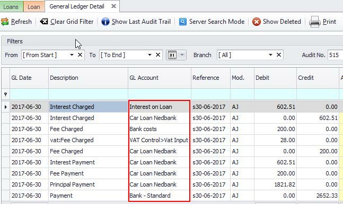Click Car Loan Nedbank in Principal Payment row
The image size is (343, 204).
coord(159,184)
